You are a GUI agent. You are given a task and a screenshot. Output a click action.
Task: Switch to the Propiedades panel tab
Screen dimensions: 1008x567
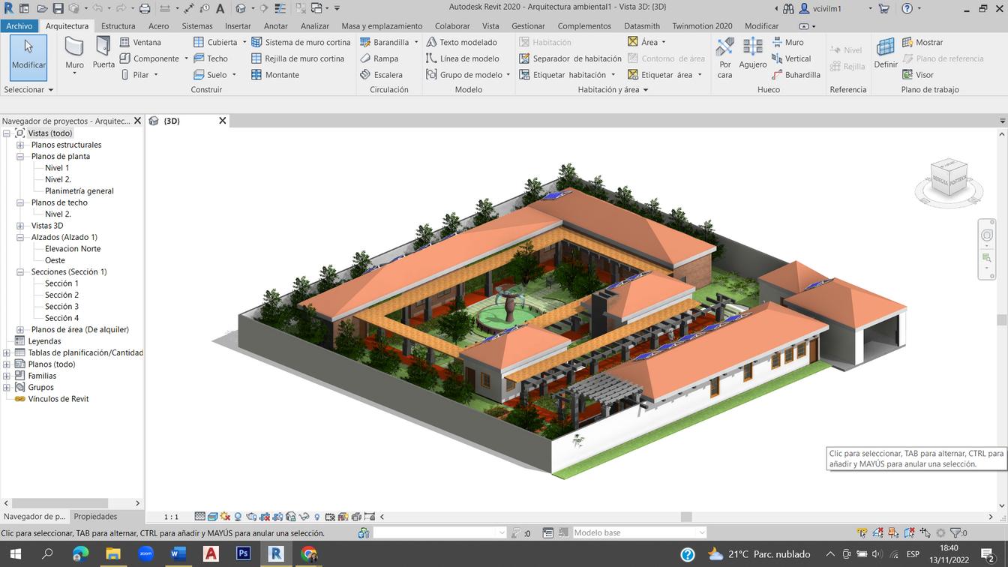point(95,517)
